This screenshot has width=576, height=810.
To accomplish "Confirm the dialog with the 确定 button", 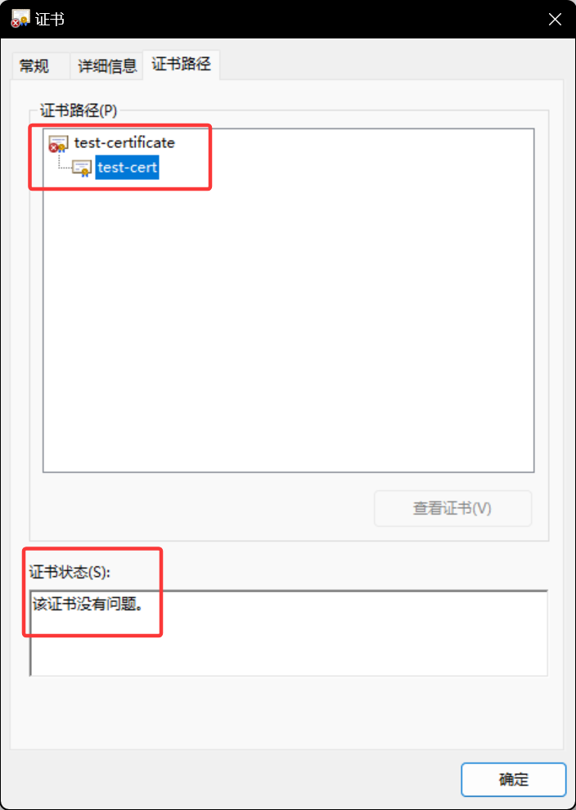I will pos(514,779).
